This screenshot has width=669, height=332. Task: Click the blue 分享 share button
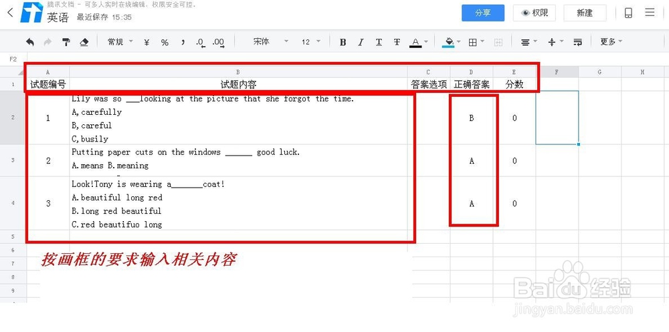[483, 13]
